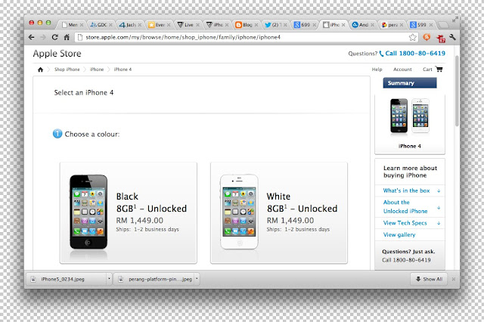Click "Select an iPhone 4" heading

[84, 92]
